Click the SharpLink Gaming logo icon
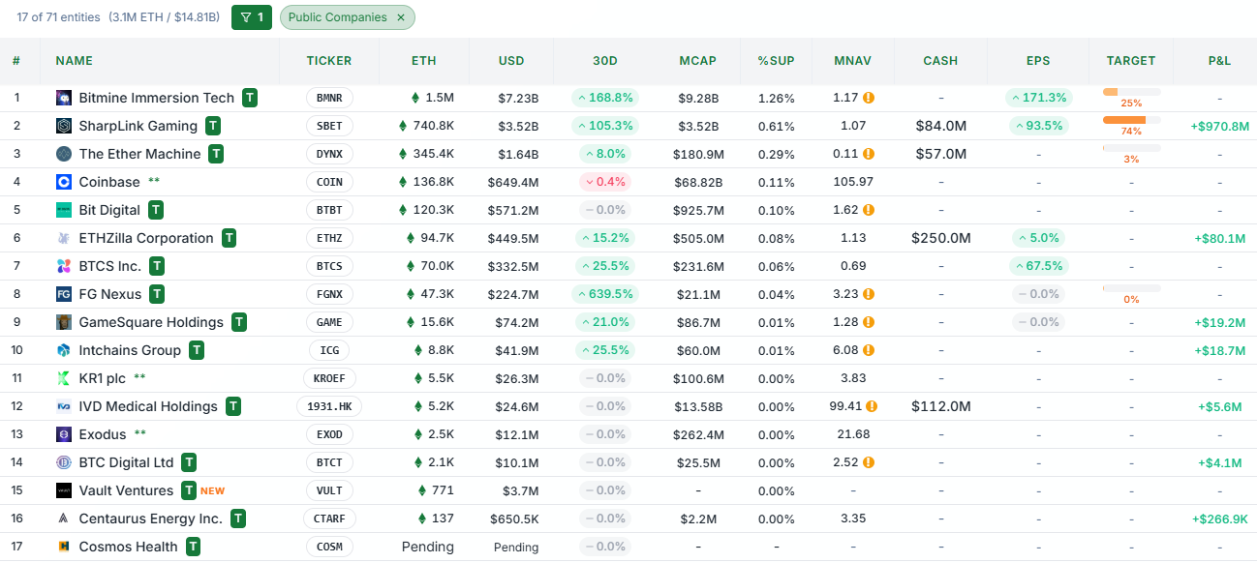Viewport: 1257px width, 563px height. click(x=64, y=126)
